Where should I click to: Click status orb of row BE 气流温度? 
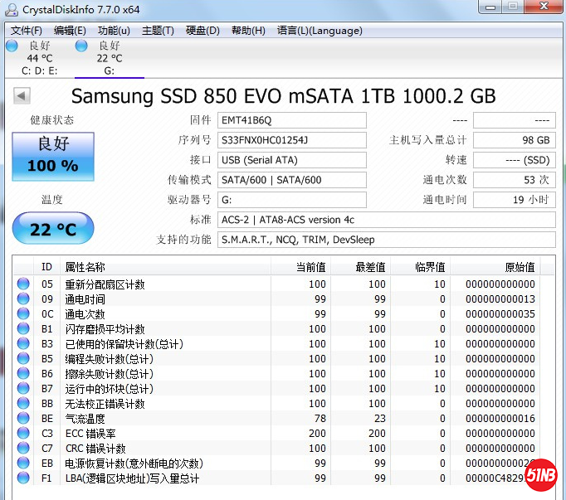click(23, 418)
